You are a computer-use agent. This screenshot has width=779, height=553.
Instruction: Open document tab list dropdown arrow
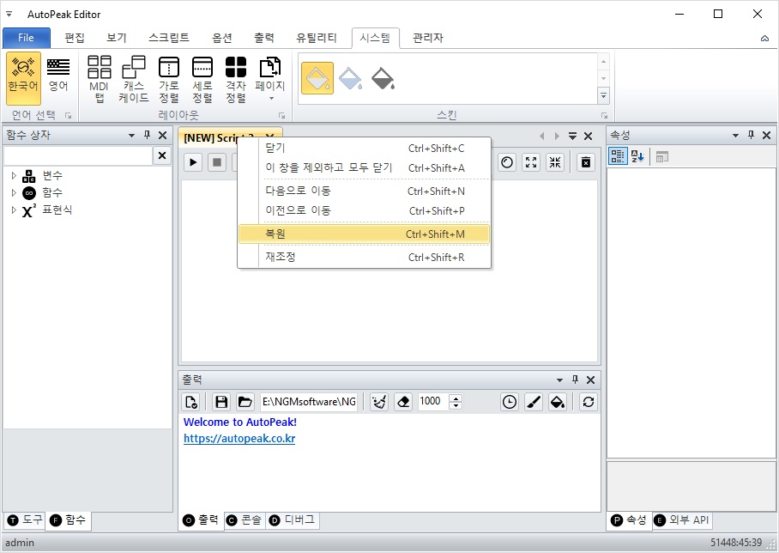coord(573,136)
